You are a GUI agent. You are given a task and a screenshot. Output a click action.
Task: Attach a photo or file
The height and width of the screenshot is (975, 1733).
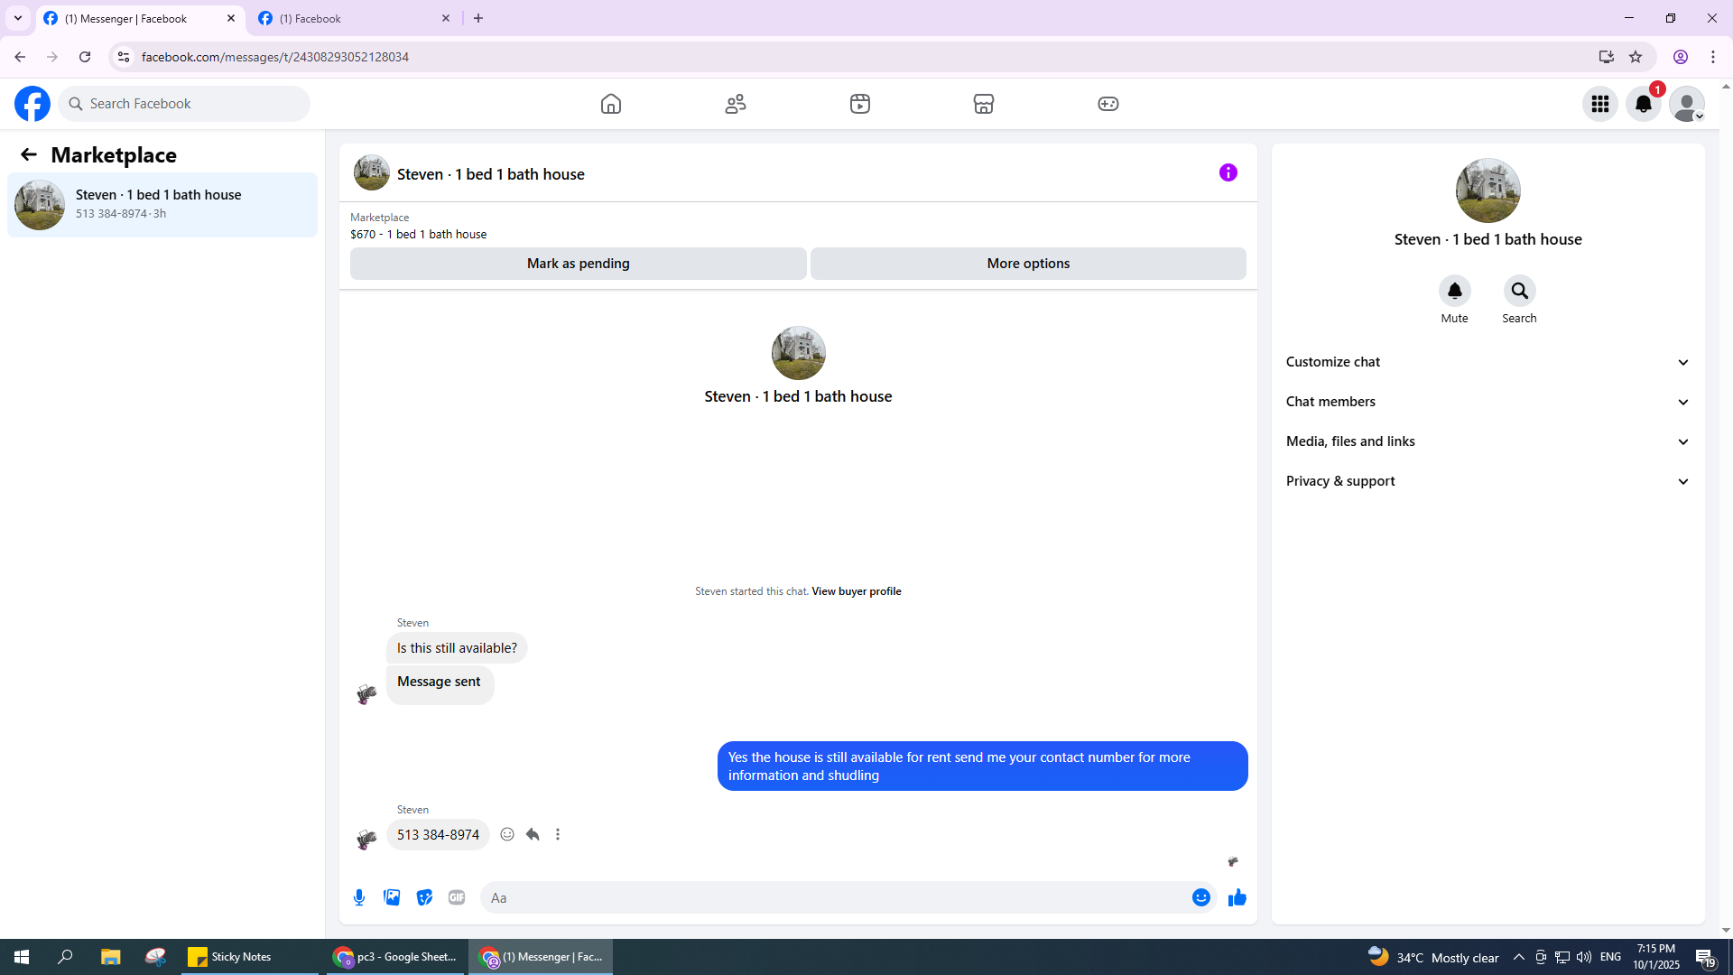click(392, 897)
